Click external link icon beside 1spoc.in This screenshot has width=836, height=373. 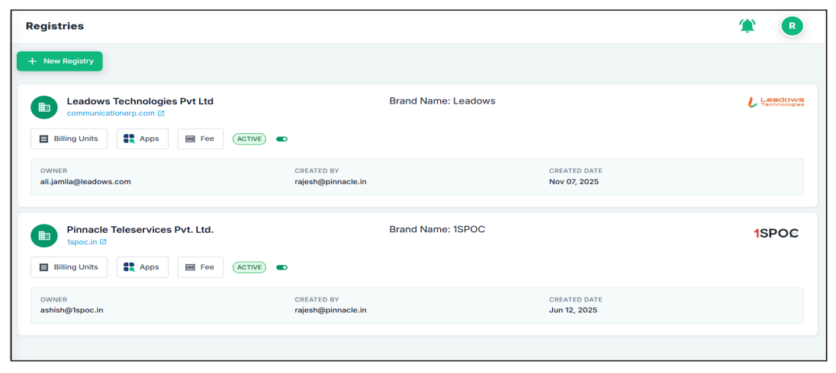point(103,242)
